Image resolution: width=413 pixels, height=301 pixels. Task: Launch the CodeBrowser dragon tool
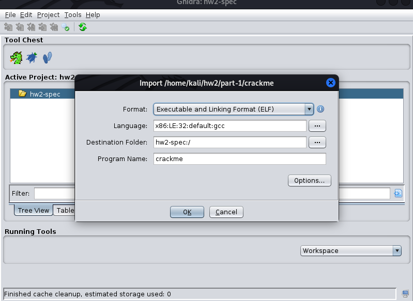pos(16,58)
